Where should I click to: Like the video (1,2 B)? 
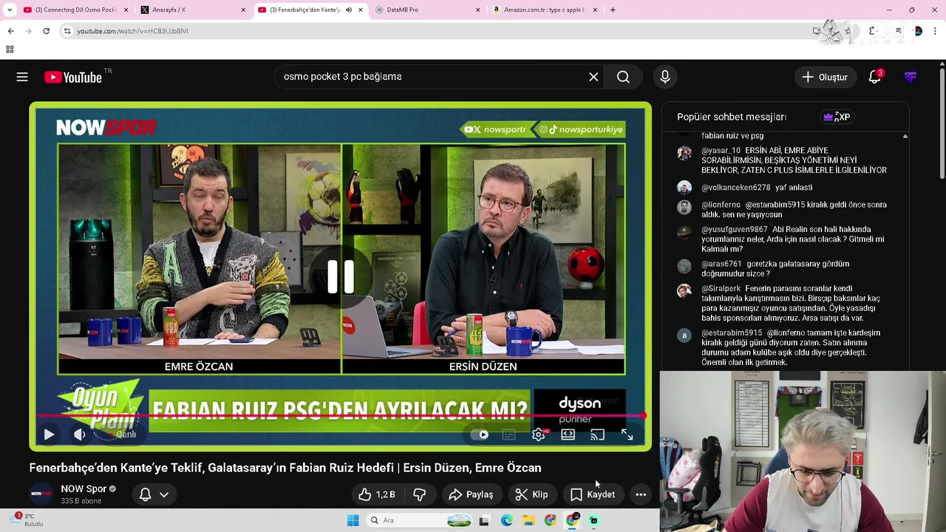tap(378, 494)
